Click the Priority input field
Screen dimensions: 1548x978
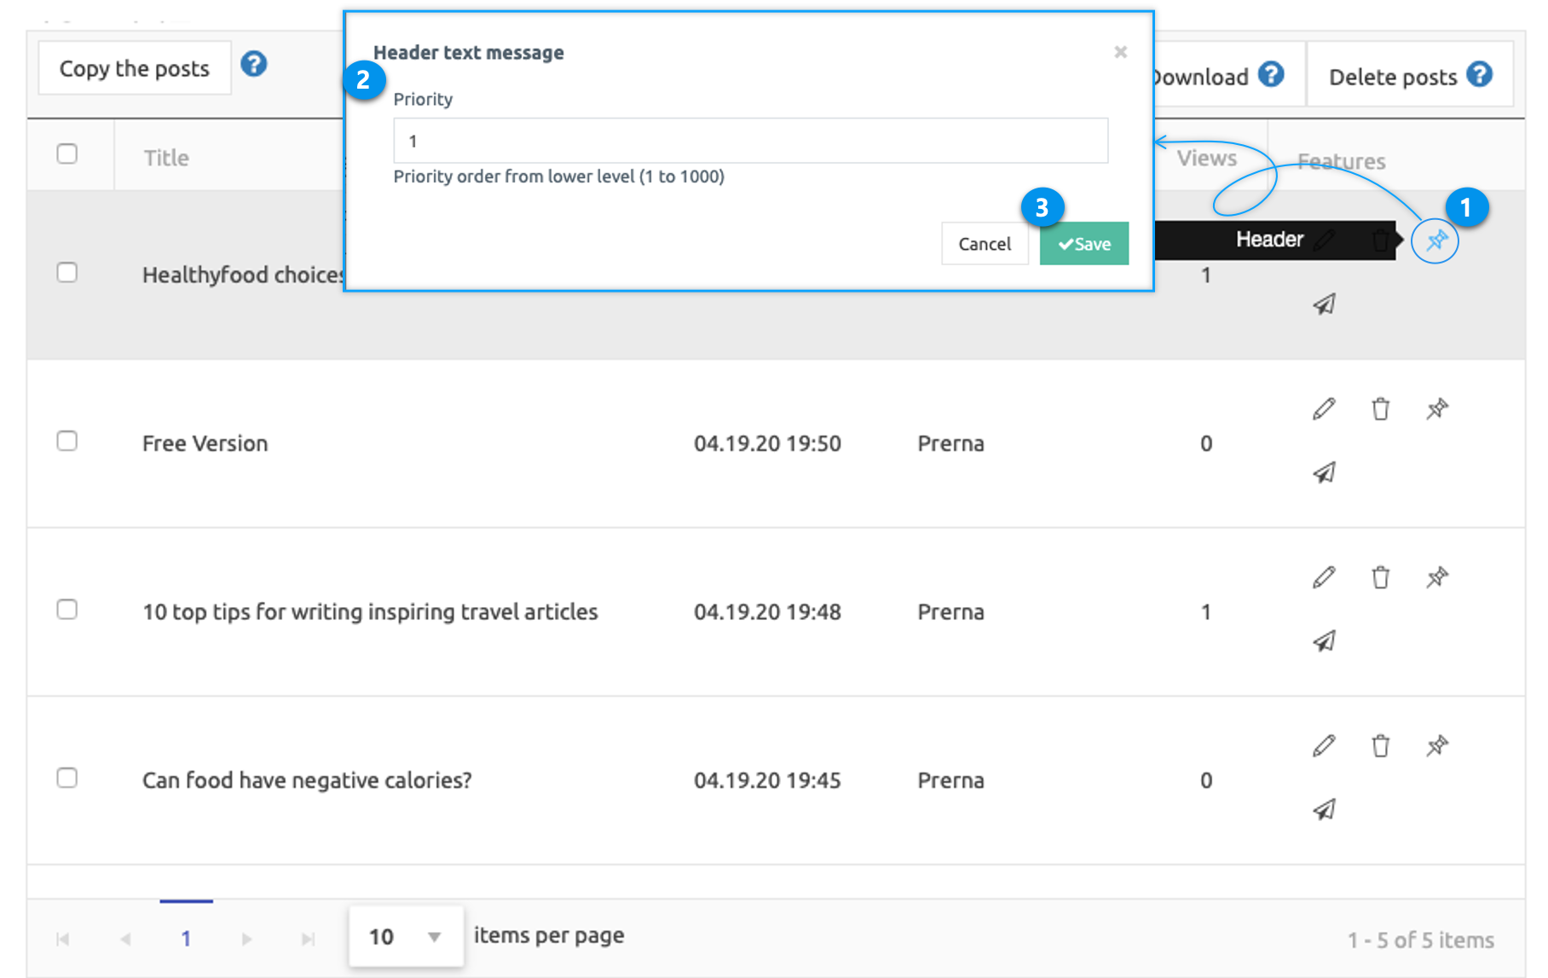(x=750, y=141)
